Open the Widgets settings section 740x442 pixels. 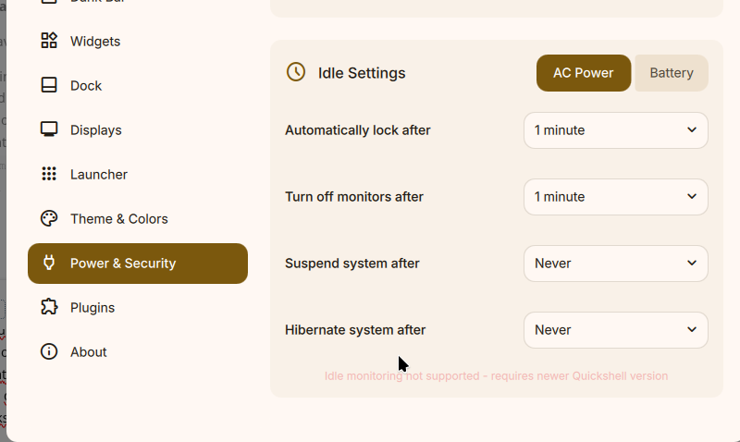tap(95, 41)
